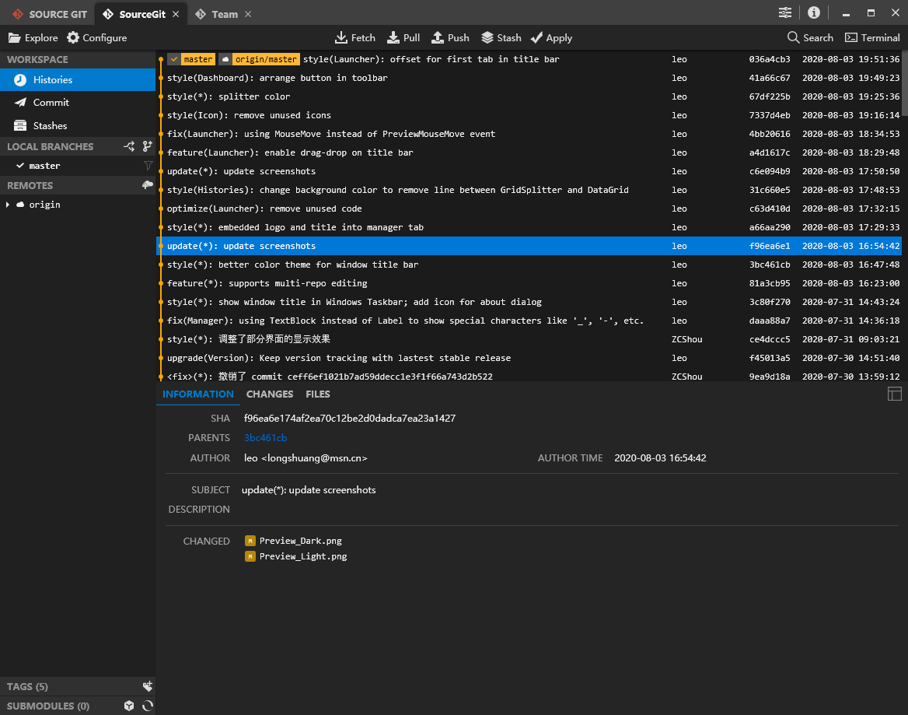Add a submodule using the cube icon
The width and height of the screenshot is (908, 715).
point(129,706)
